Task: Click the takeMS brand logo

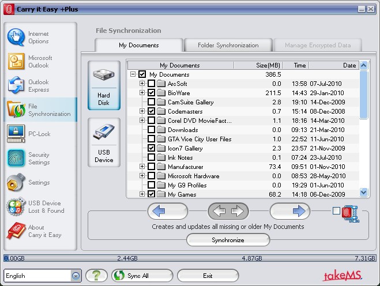Action: 343,276
